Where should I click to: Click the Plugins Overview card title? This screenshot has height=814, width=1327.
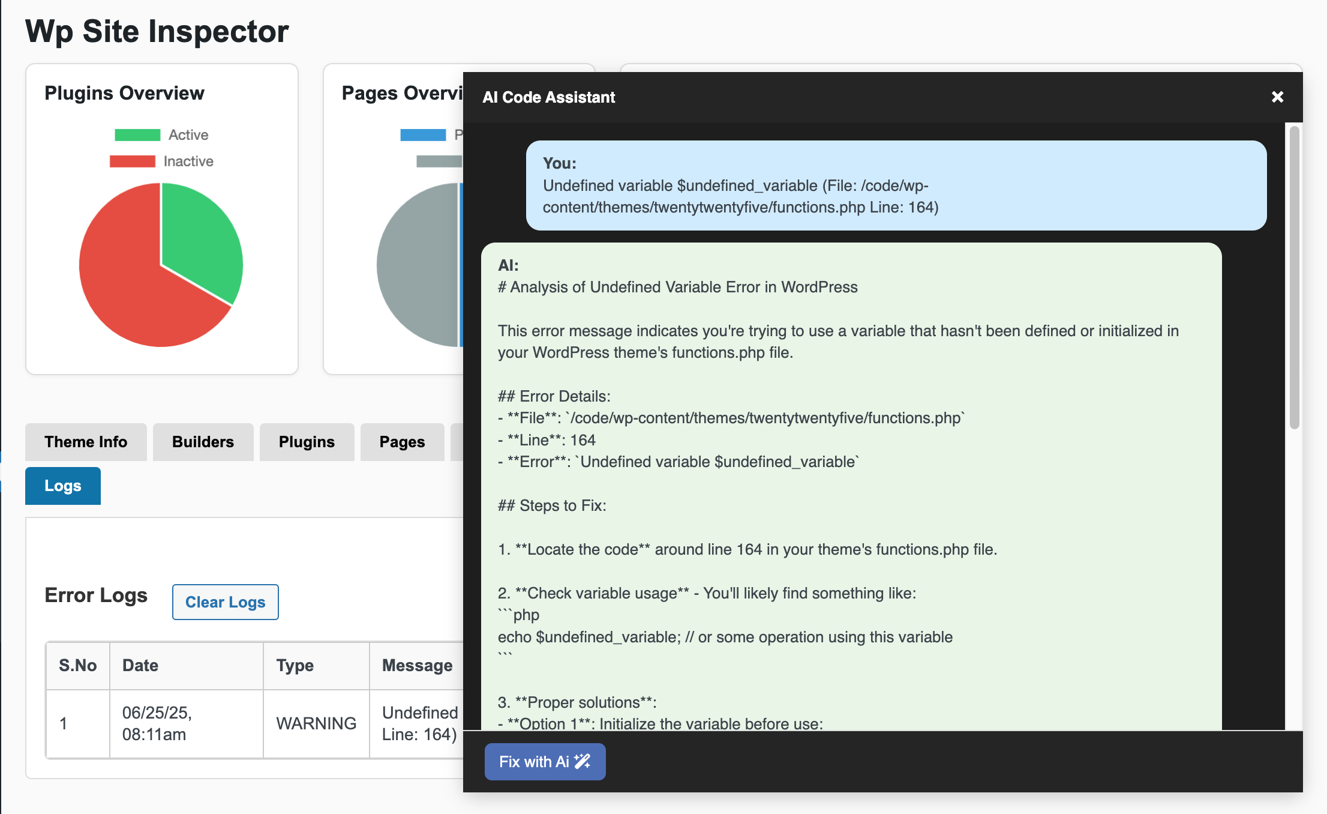click(x=124, y=93)
